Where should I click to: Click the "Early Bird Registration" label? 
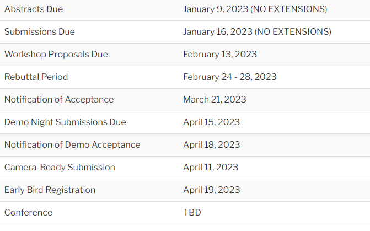pos(50,190)
